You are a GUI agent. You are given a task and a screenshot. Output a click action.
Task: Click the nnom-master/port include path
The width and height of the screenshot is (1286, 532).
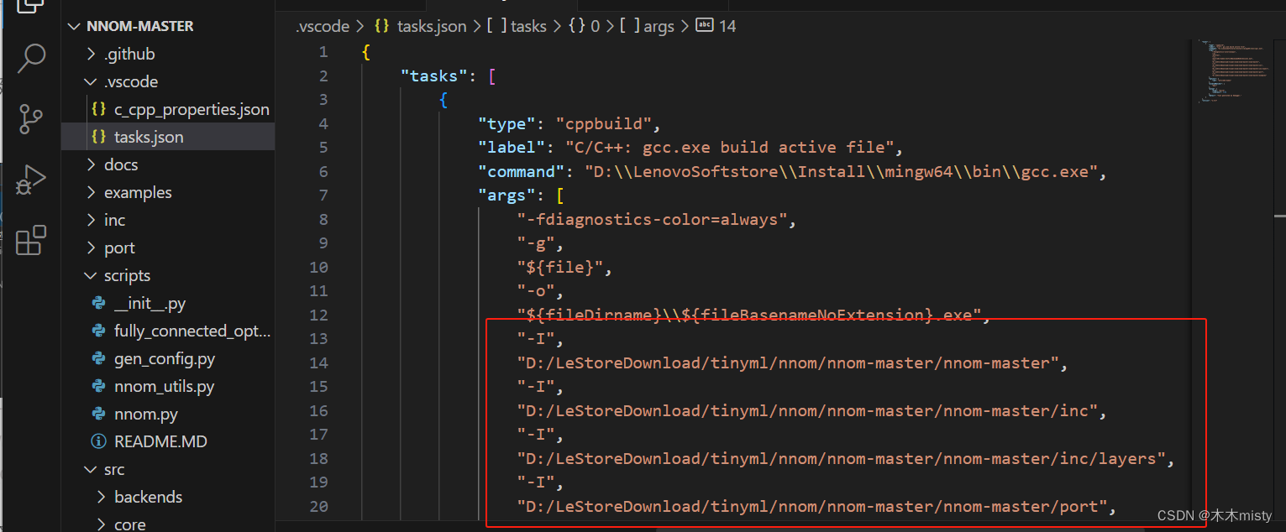click(813, 506)
